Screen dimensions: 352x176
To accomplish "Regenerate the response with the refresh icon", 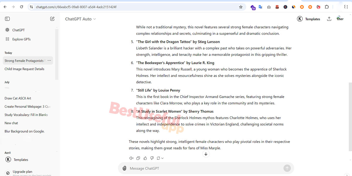I will coord(158,158).
